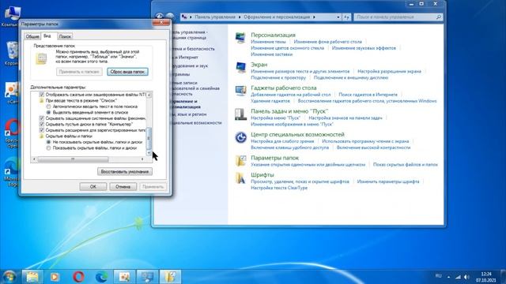The width and height of the screenshot is (506, 284).
Task: Click the RU language indicator
Action: pos(438,276)
